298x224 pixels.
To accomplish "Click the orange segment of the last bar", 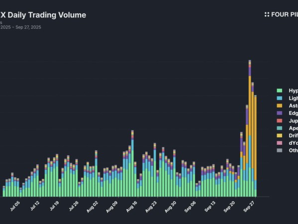I will tap(255, 138).
